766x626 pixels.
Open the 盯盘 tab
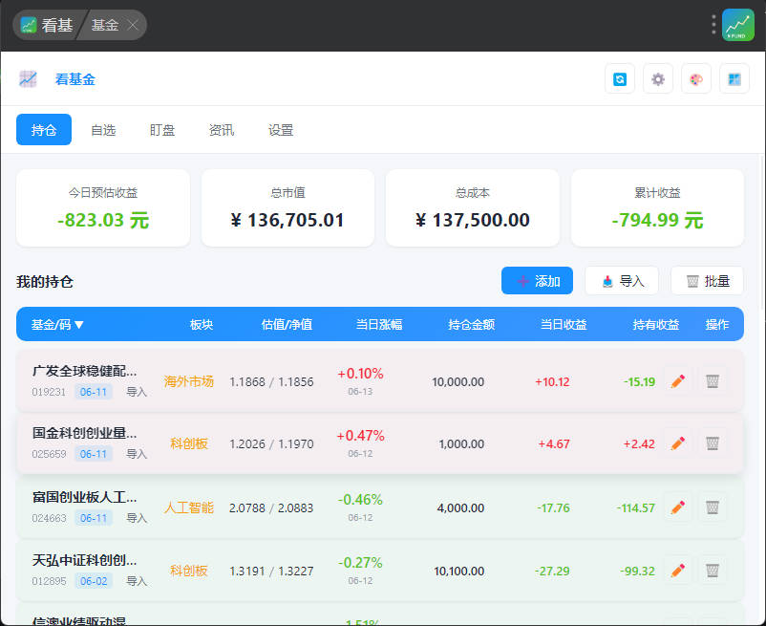[x=162, y=130]
